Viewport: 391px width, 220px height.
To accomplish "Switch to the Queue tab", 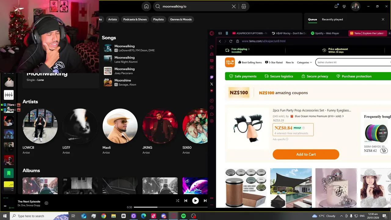I will tap(312, 19).
